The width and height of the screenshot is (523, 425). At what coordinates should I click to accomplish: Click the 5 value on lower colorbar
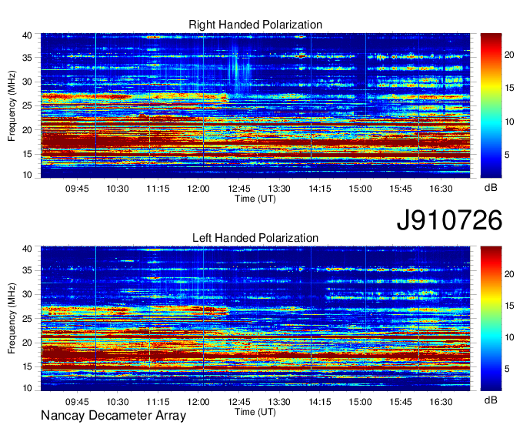click(x=507, y=369)
